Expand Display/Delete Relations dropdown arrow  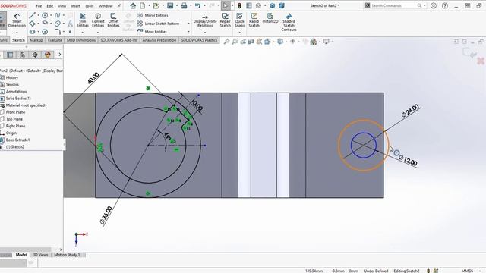point(205,32)
